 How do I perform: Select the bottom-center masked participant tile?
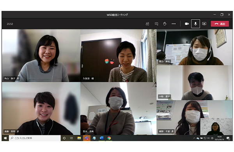tap(118, 109)
